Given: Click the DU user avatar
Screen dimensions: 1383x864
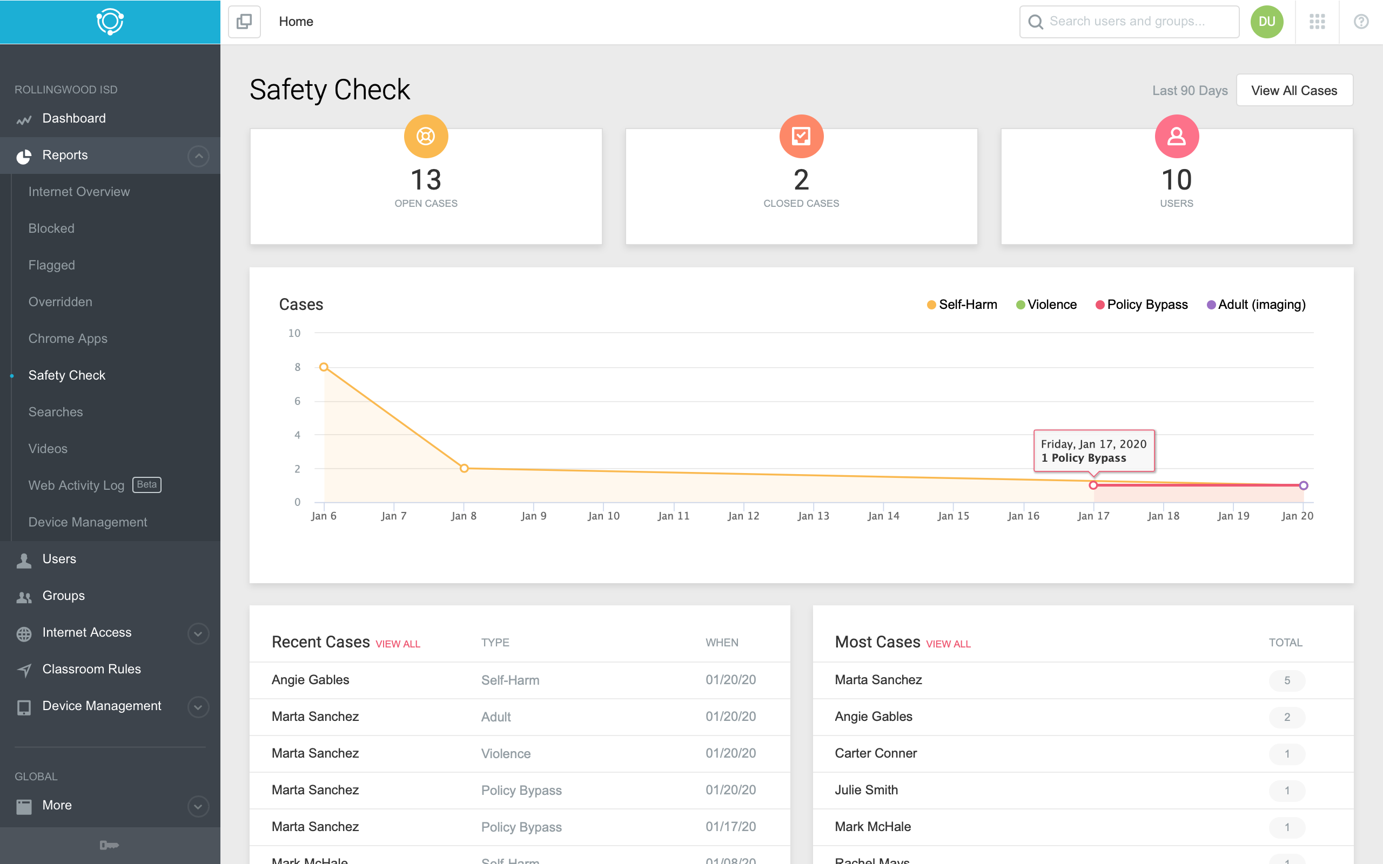Looking at the screenshot, I should [1266, 22].
